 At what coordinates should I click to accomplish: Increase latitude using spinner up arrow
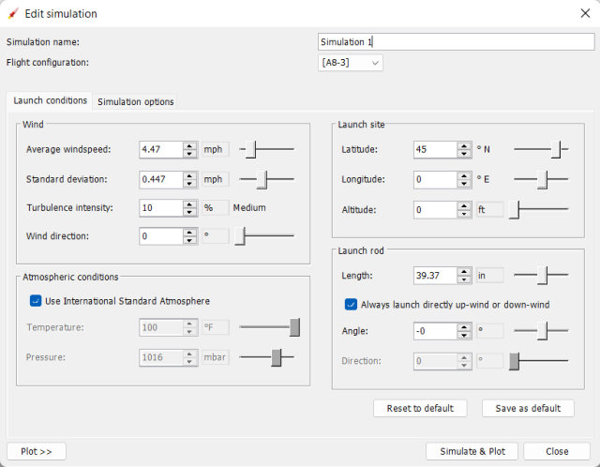464,145
